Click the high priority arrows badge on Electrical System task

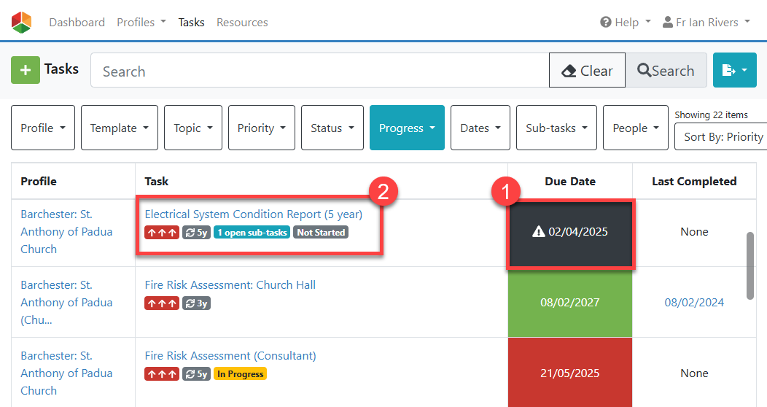pyautogui.click(x=162, y=233)
